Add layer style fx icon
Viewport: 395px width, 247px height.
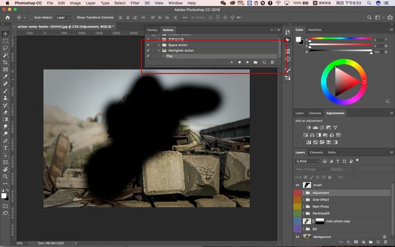click(x=349, y=242)
